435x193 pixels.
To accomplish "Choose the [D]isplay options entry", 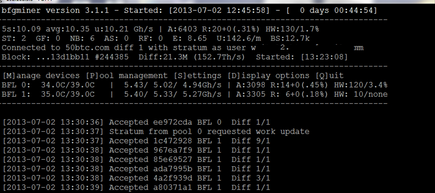I will pos(269,76).
